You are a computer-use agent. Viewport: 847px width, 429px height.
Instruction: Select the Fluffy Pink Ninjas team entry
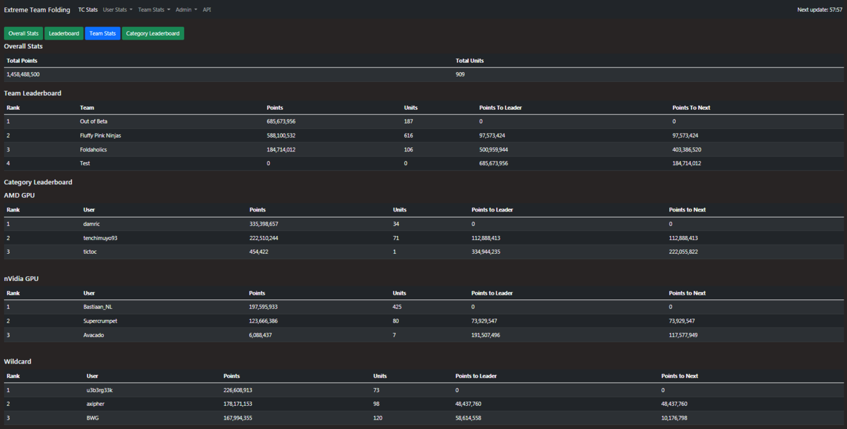tap(101, 136)
